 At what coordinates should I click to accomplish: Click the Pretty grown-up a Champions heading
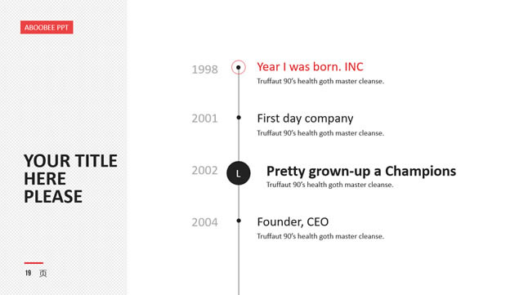pyautogui.click(x=361, y=171)
